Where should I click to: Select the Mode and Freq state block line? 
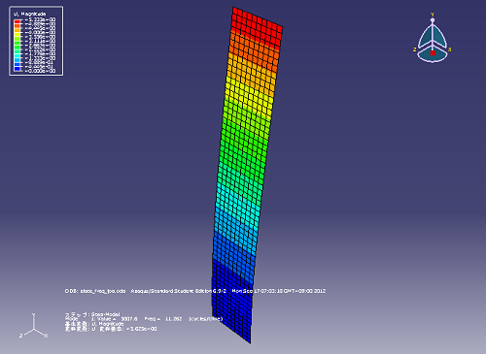tap(144, 319)
